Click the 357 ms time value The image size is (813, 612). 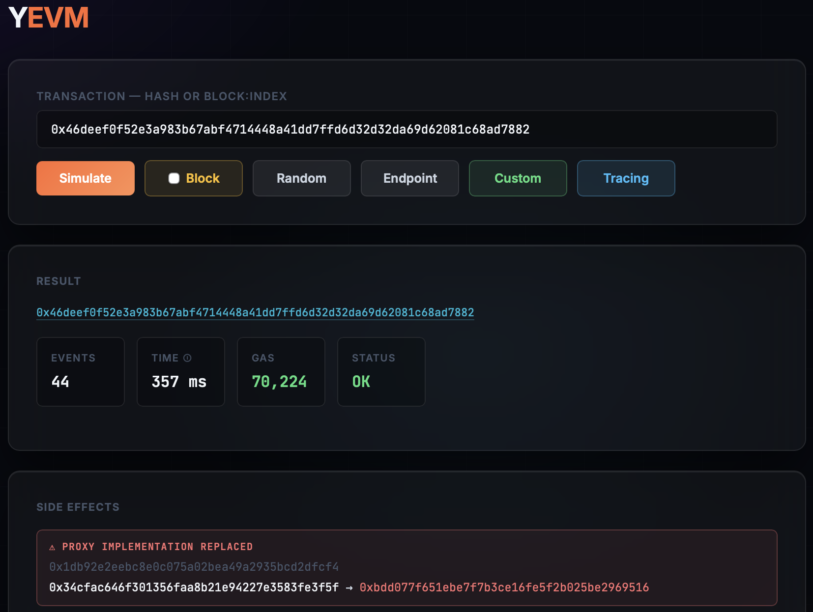point(179,382)
